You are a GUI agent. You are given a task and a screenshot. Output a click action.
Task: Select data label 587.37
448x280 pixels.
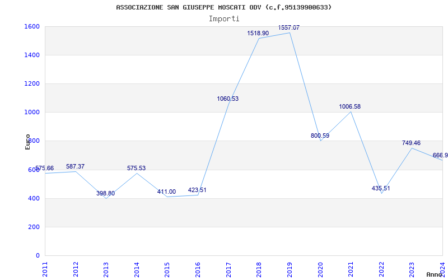point(75,166)
